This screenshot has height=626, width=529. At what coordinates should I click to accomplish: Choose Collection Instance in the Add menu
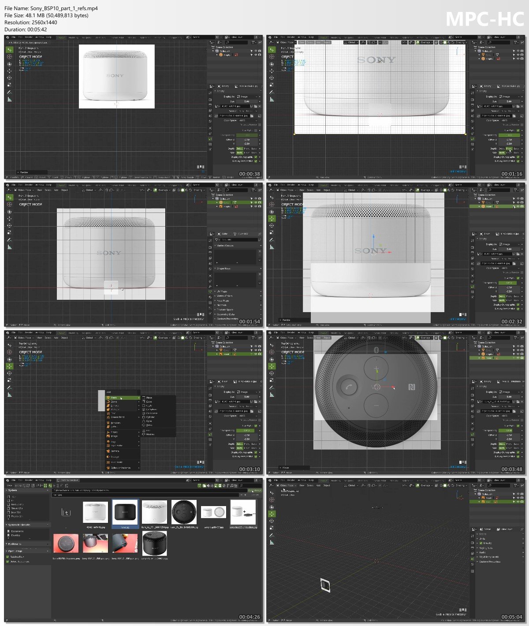123,468
